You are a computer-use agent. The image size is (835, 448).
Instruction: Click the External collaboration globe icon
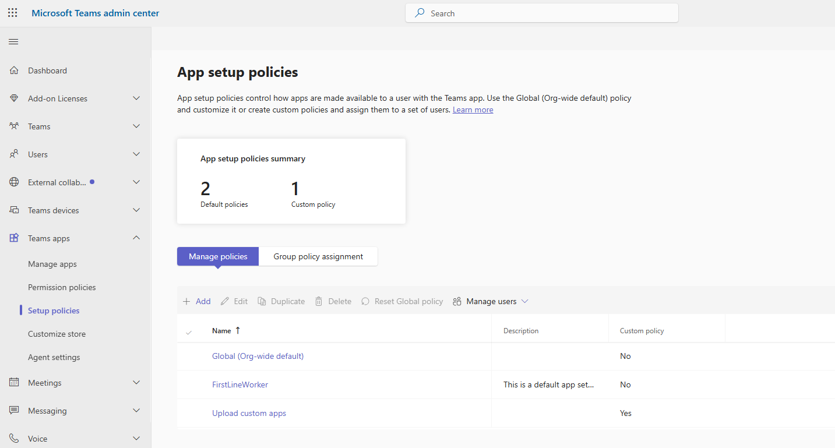[x=14, y=182]
